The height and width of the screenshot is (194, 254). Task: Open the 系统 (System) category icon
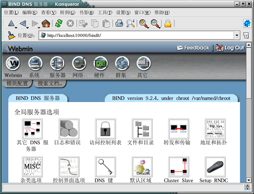(x=35, y=63)
